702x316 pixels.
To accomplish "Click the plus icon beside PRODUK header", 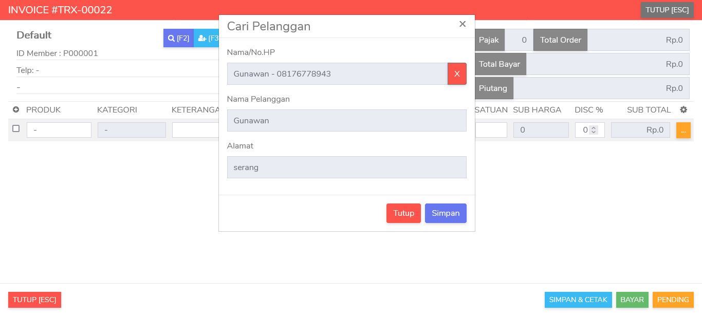I will (x=16, y=110).
